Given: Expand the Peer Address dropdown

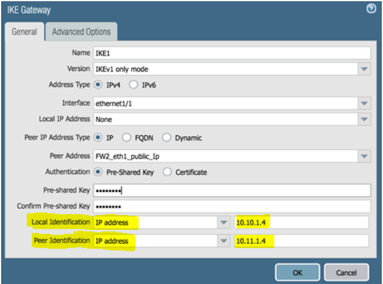Looking at the screenshot, I should tap(364, 156).
